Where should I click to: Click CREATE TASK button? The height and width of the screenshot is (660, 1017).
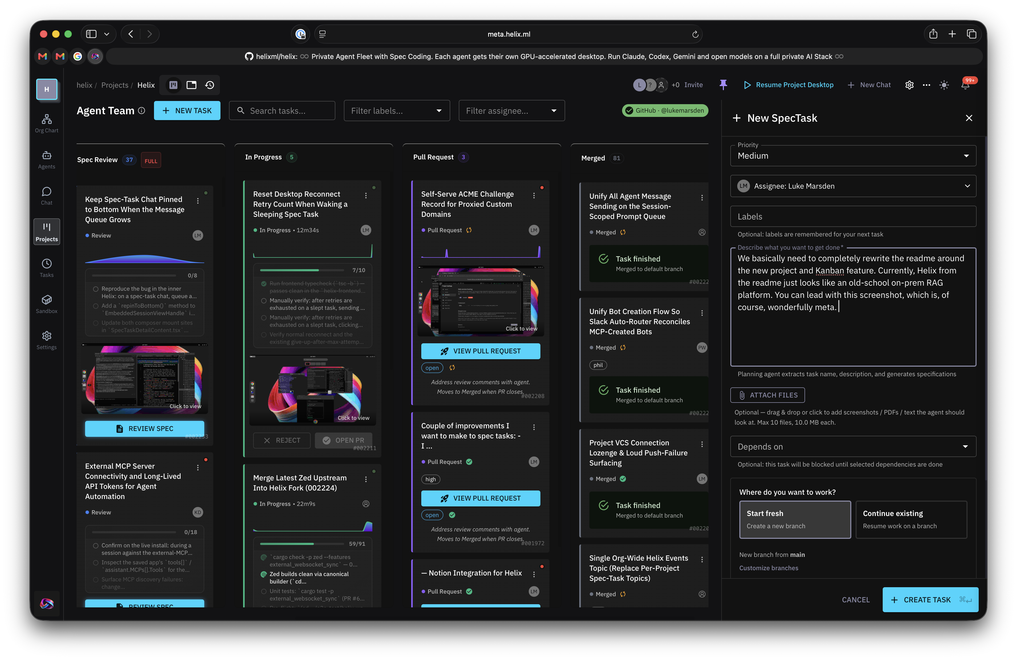[930, 599]
